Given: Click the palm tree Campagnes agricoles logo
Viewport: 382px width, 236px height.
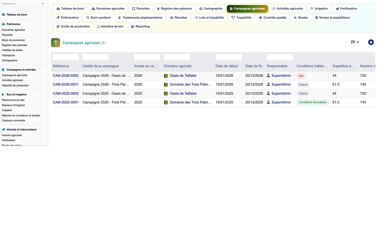Looking at the screenshot, I should pos(55,43).
